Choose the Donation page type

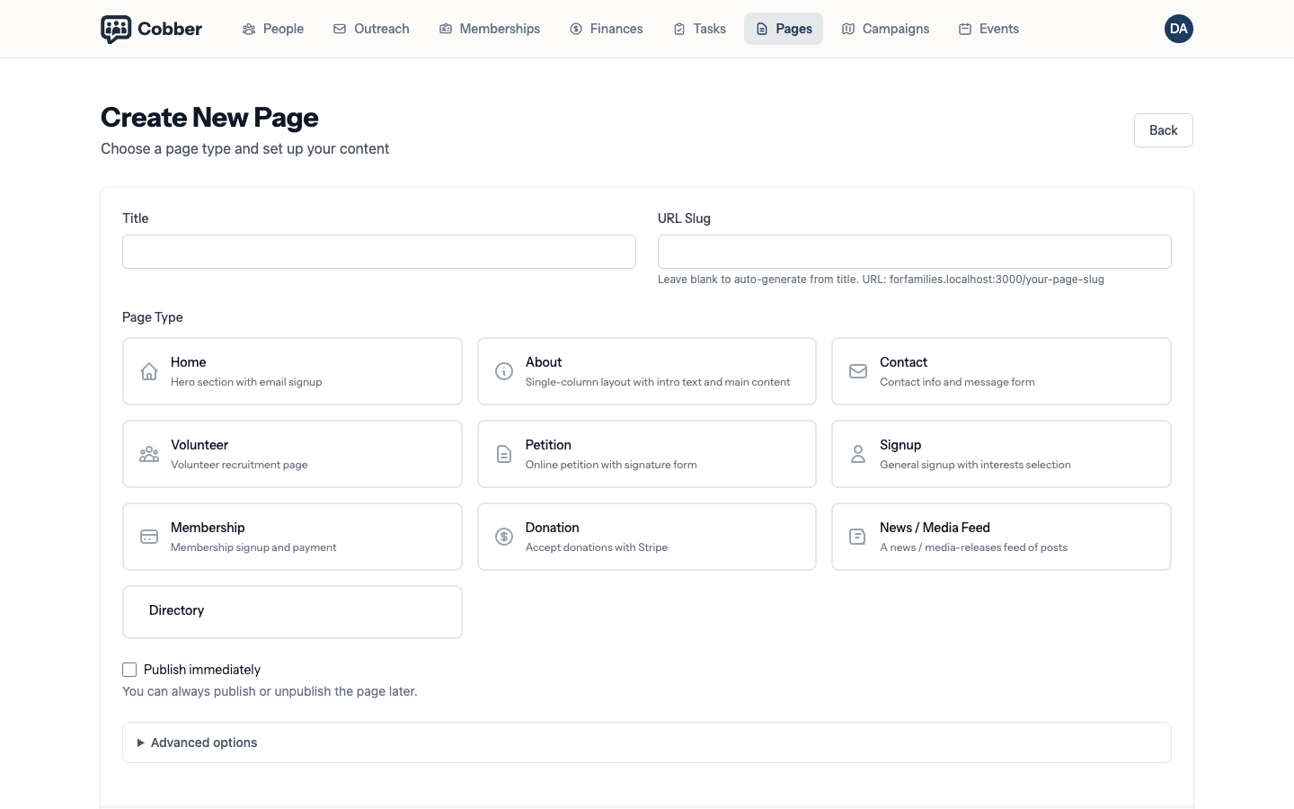pyautogui.click(x=647, y=537)
